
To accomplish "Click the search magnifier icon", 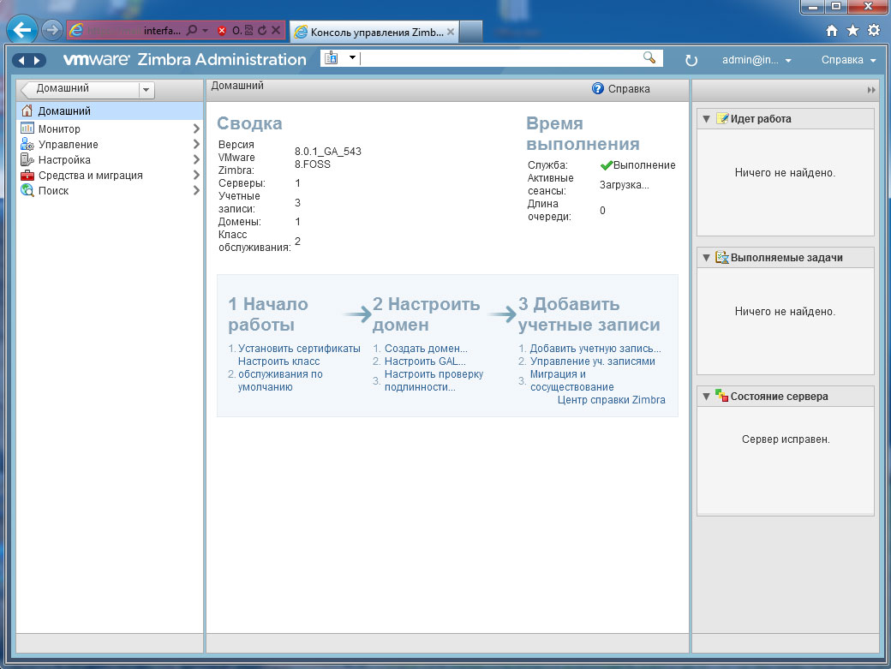I will (649, 58).
